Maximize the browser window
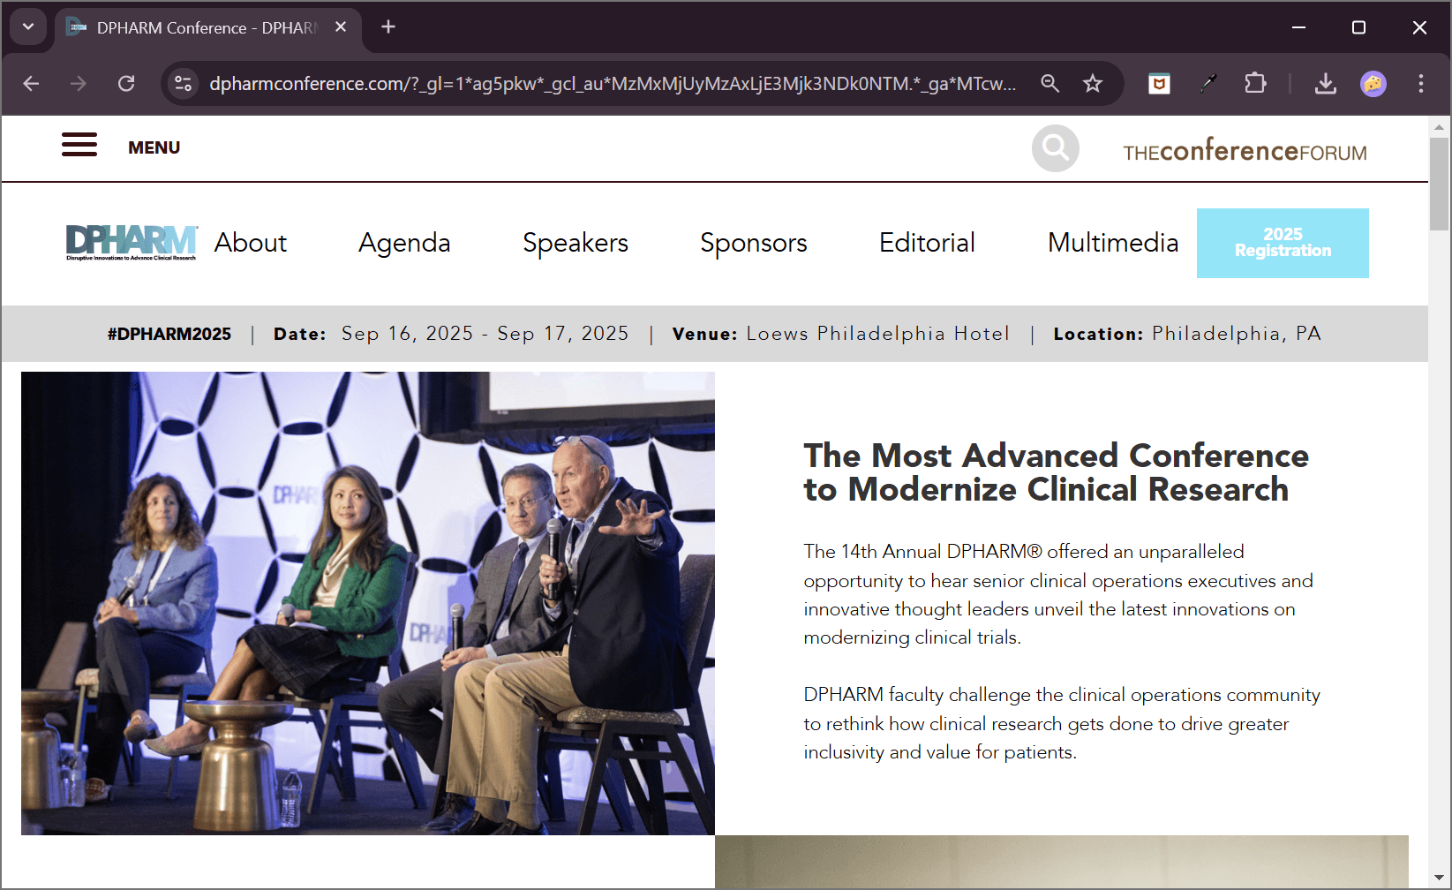The height and width of the screenshot is (890, 1452). [x=1359, y=27]
